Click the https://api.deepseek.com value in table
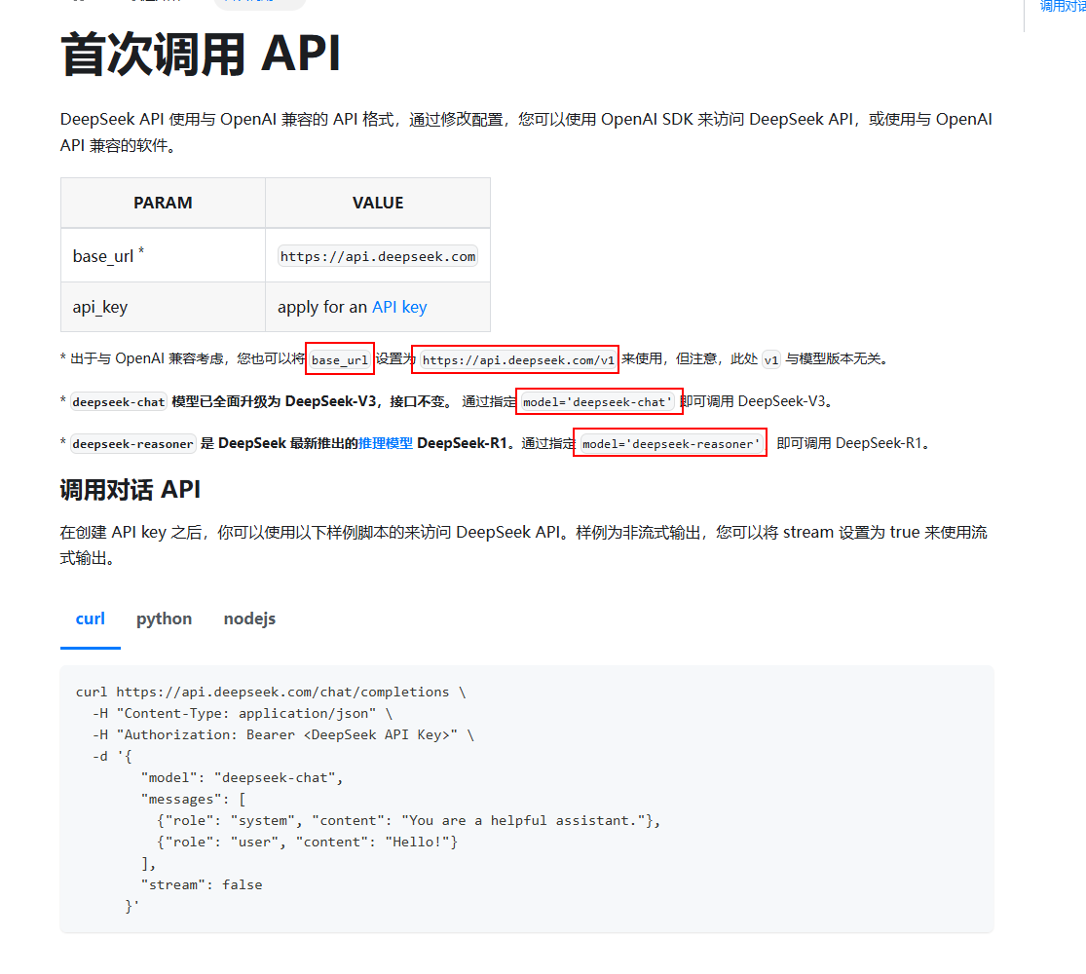 tap(378, 256)
